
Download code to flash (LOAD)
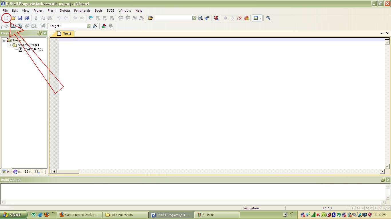click(43, 26)
